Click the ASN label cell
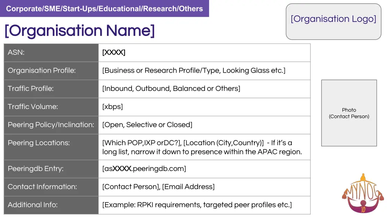 pyautogui.click(x=51, y=53)
